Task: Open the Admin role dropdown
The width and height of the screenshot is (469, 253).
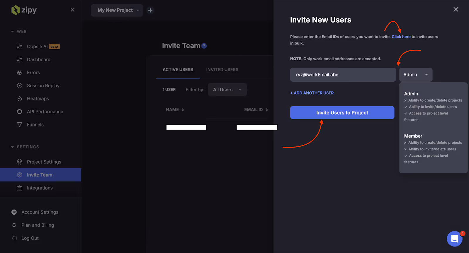Action: [x=416, y=75]
